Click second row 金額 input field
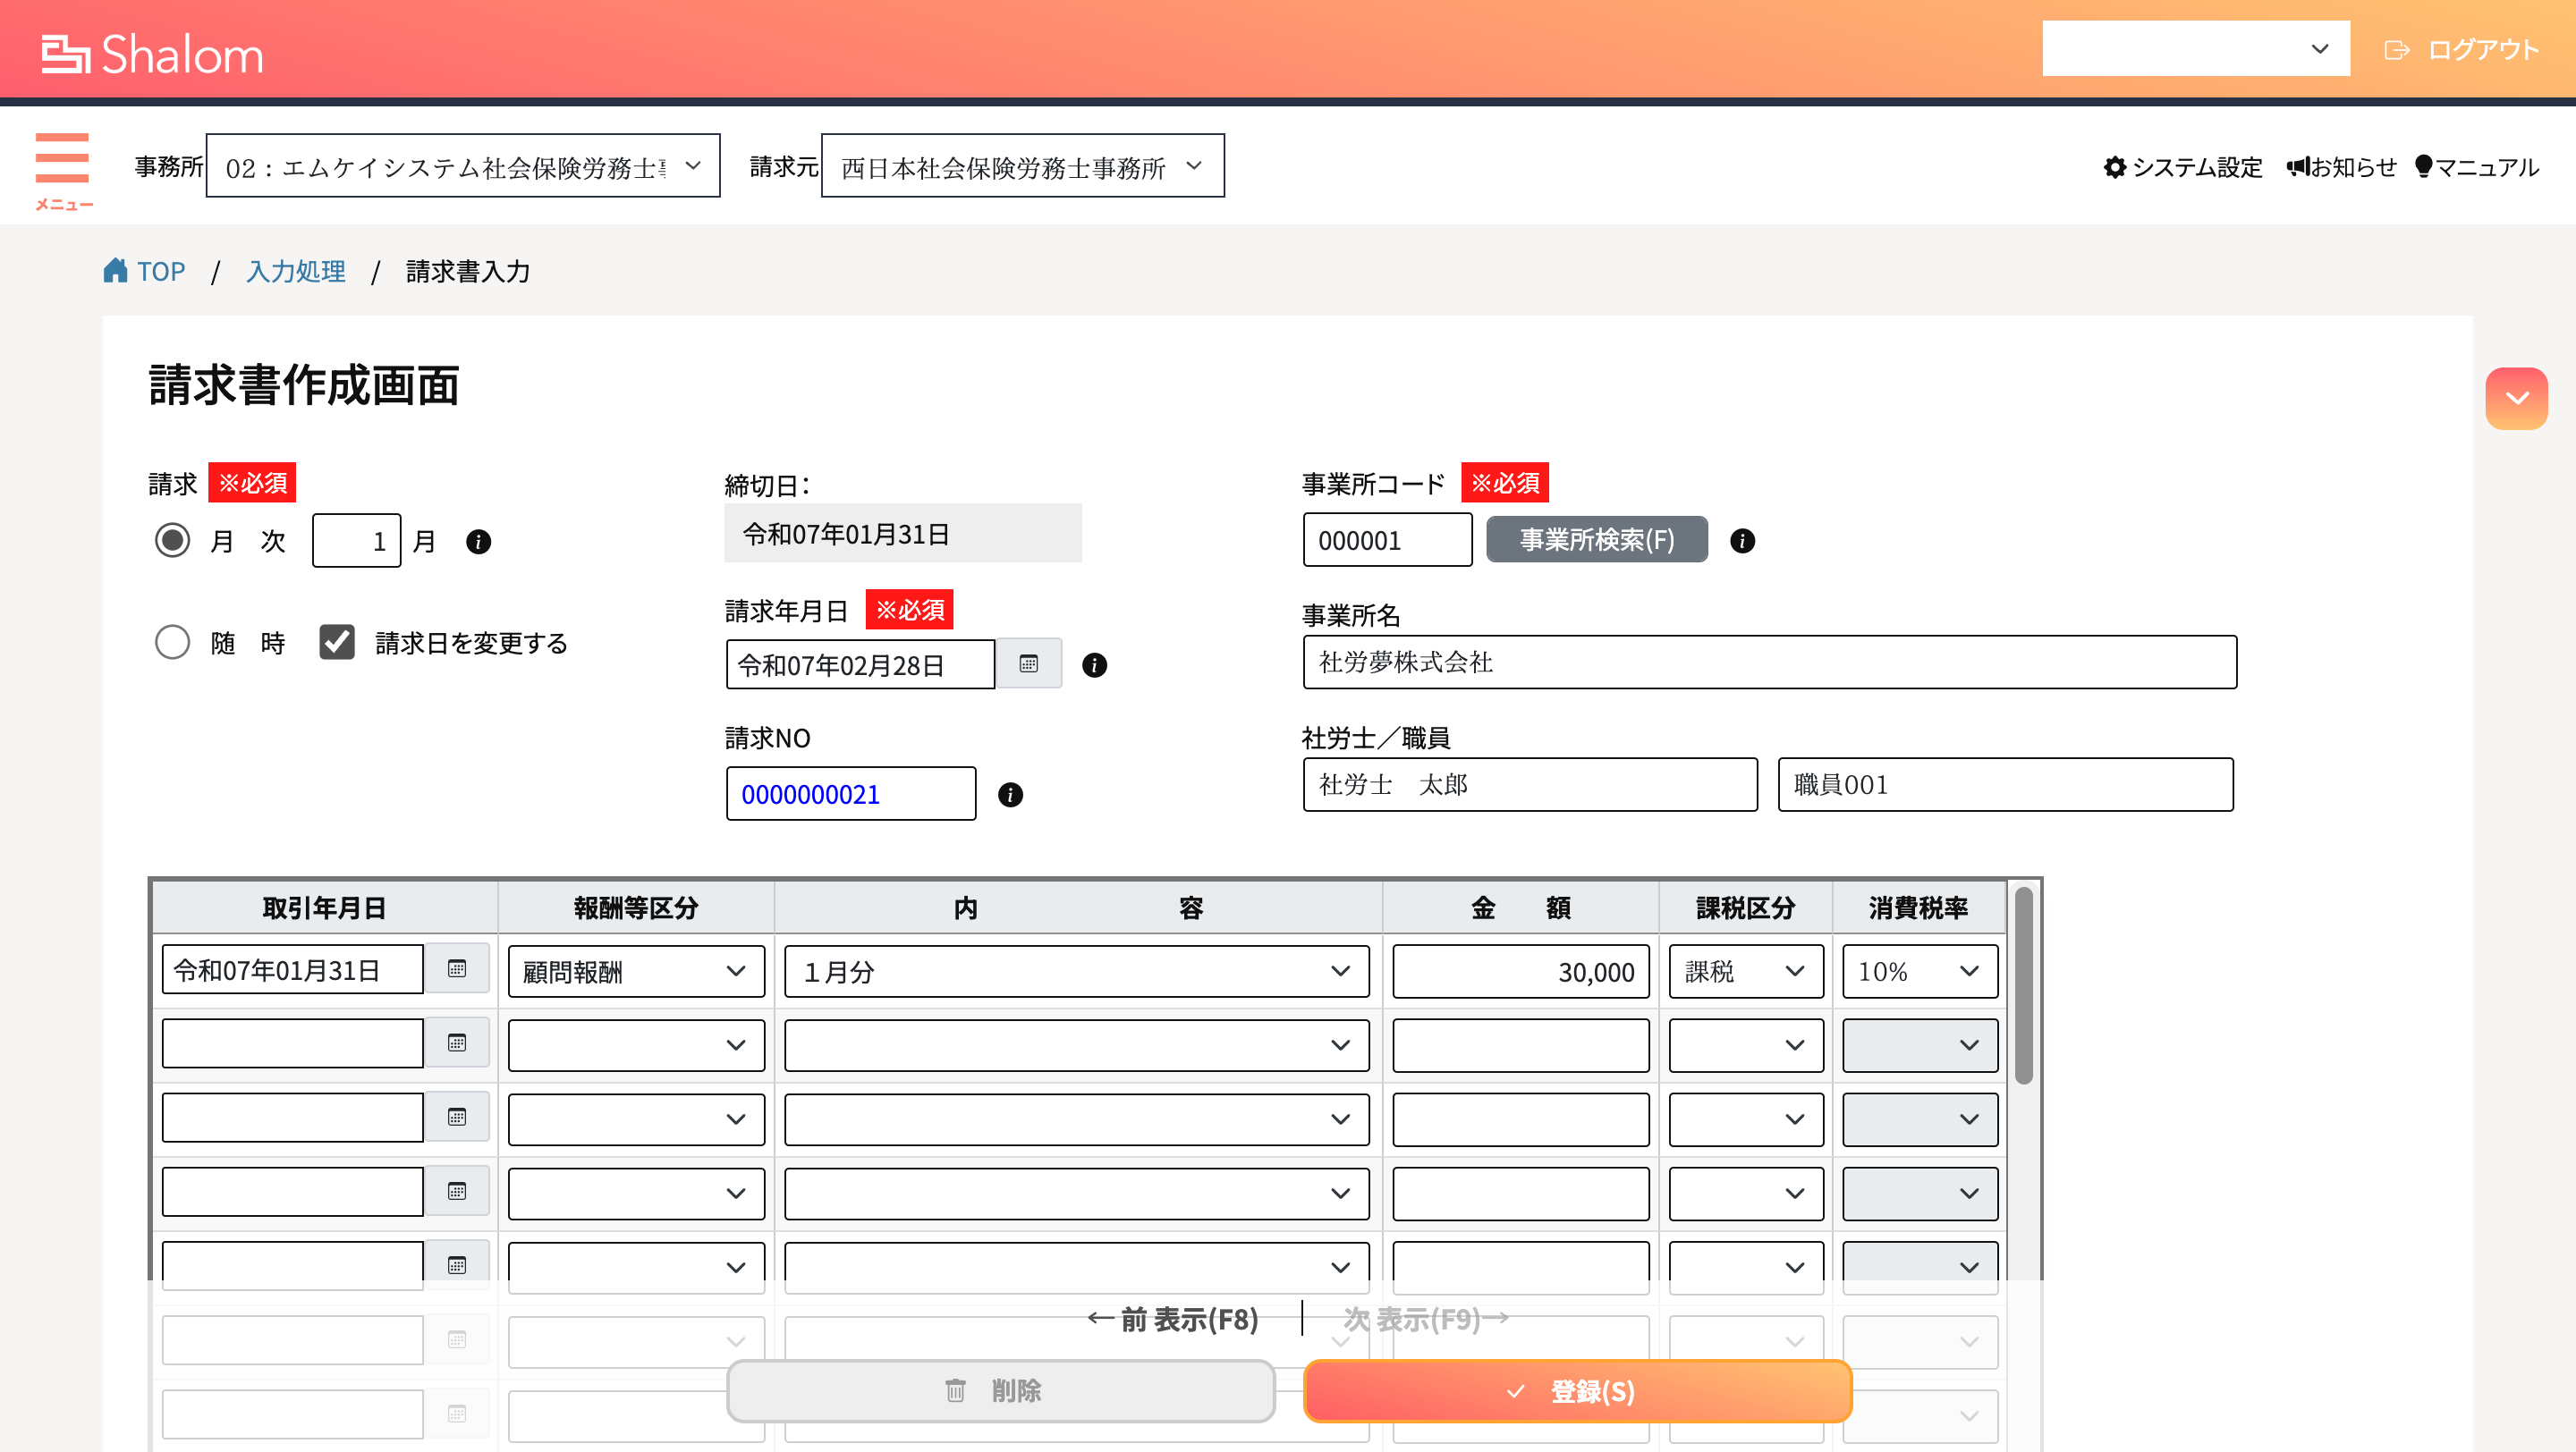This screenshot has height=1452, width=2576. [1520, 1045]
